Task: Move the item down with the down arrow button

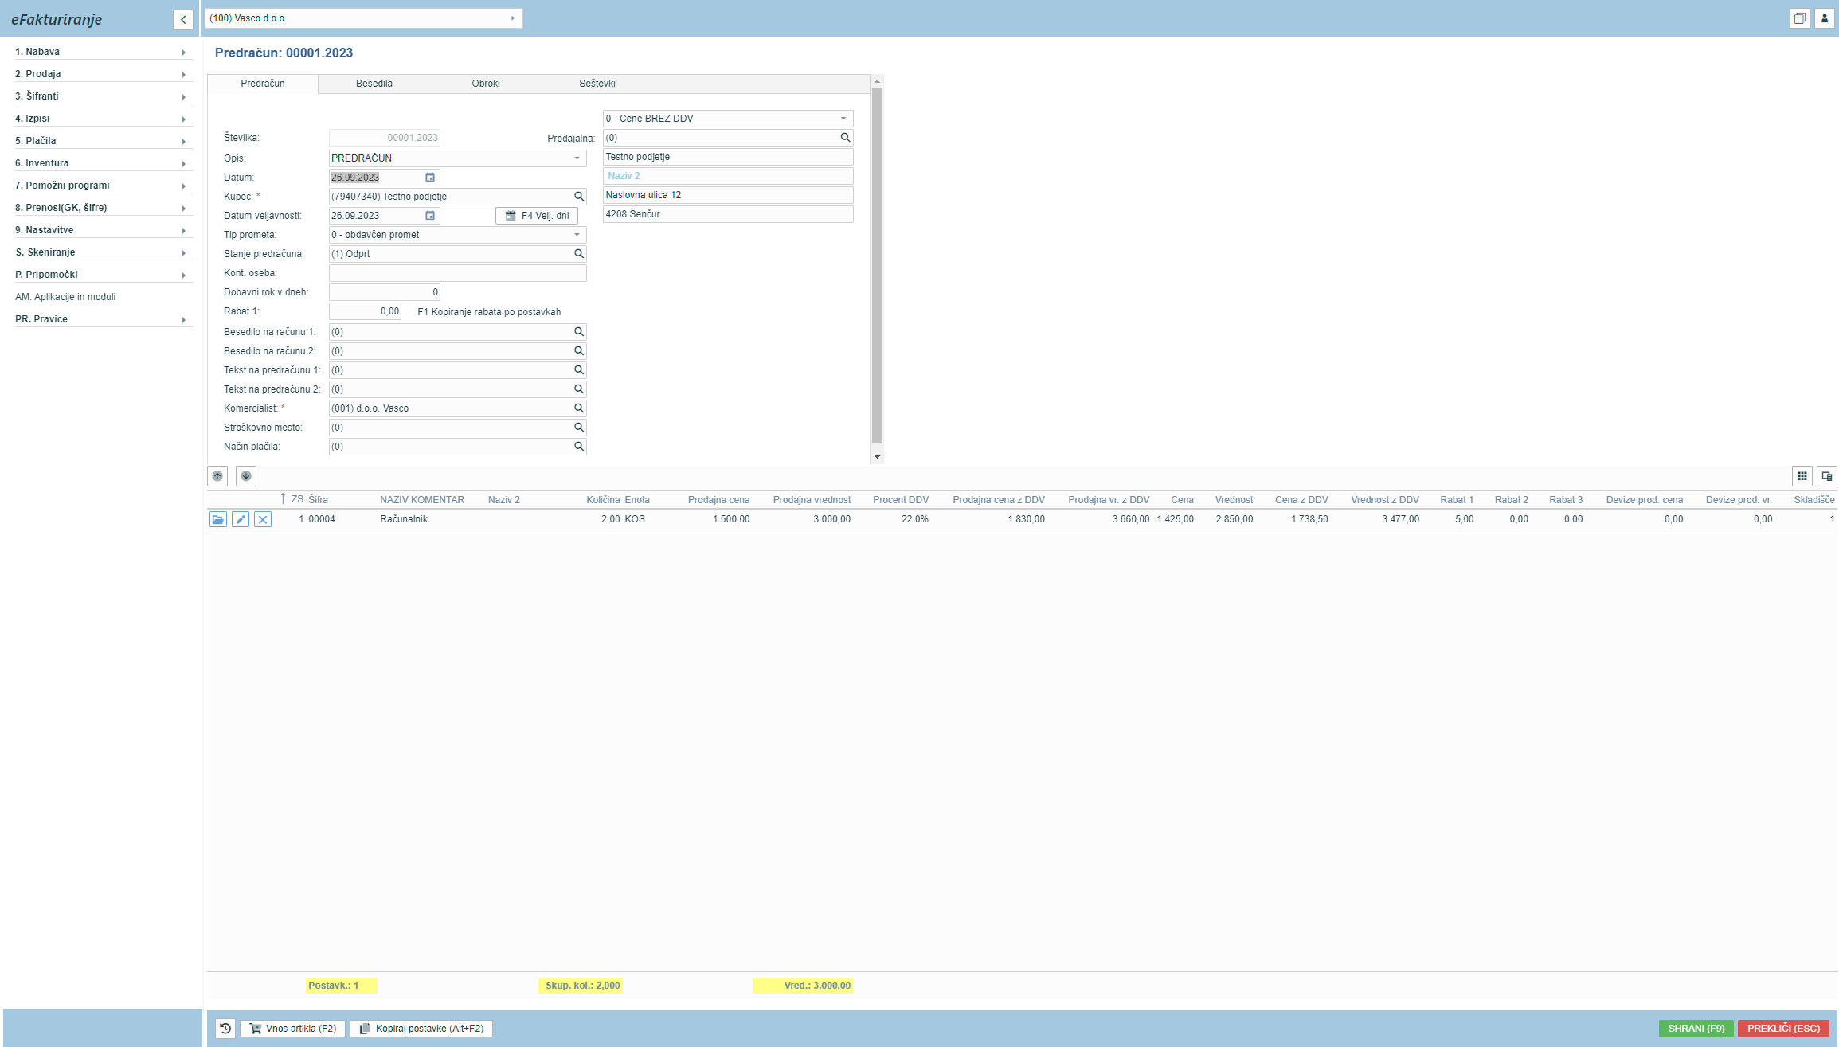Action: click(246, 476)
